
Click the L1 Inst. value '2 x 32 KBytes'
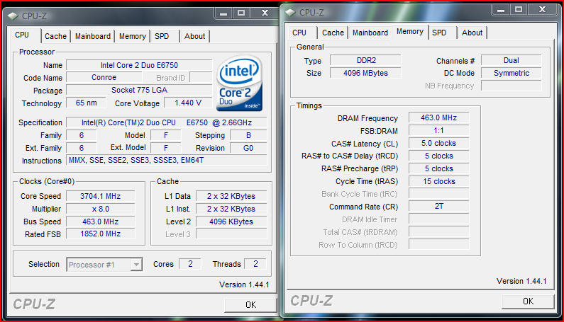(231, 209)
